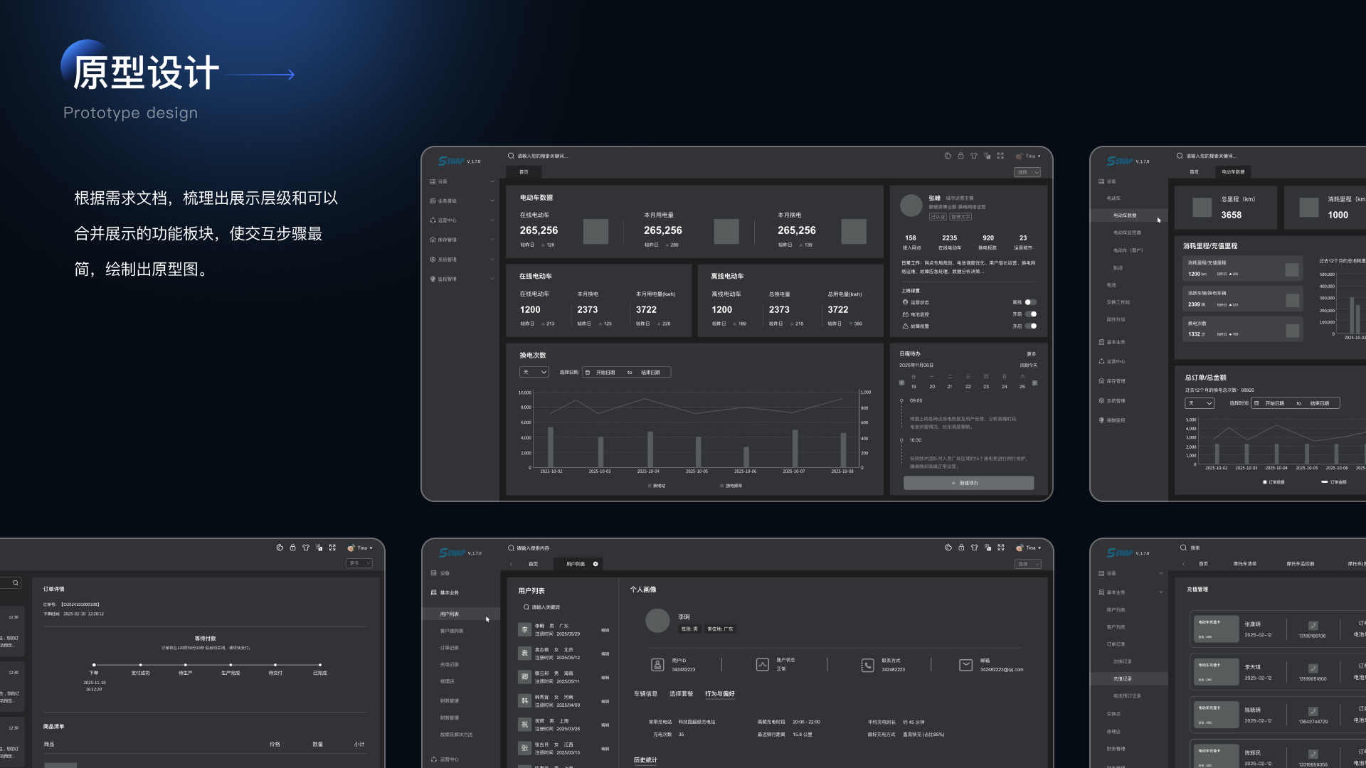
Task: Click the 账户状态 chart icon
Action: click(762, 665)
